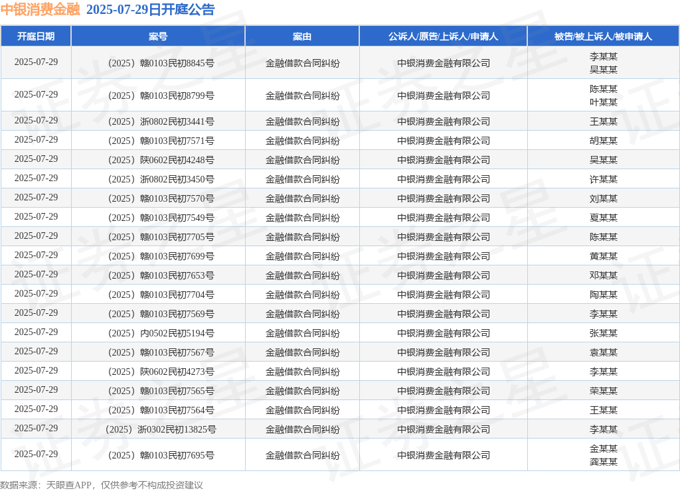Click case number 内0502民初5194号
The height and width of the screenshot is (491, 680).
[x=161, y=333]
